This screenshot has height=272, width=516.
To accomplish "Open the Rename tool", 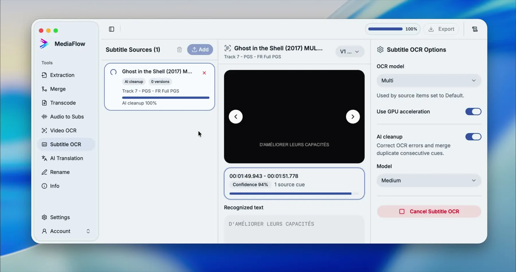I will (x=66, y=172).
